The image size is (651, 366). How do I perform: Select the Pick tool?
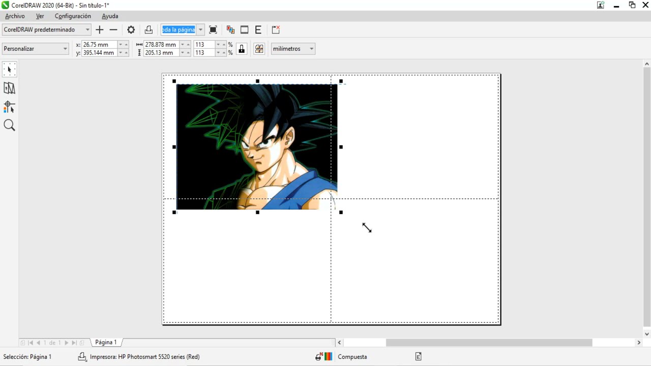pos(9,69)
